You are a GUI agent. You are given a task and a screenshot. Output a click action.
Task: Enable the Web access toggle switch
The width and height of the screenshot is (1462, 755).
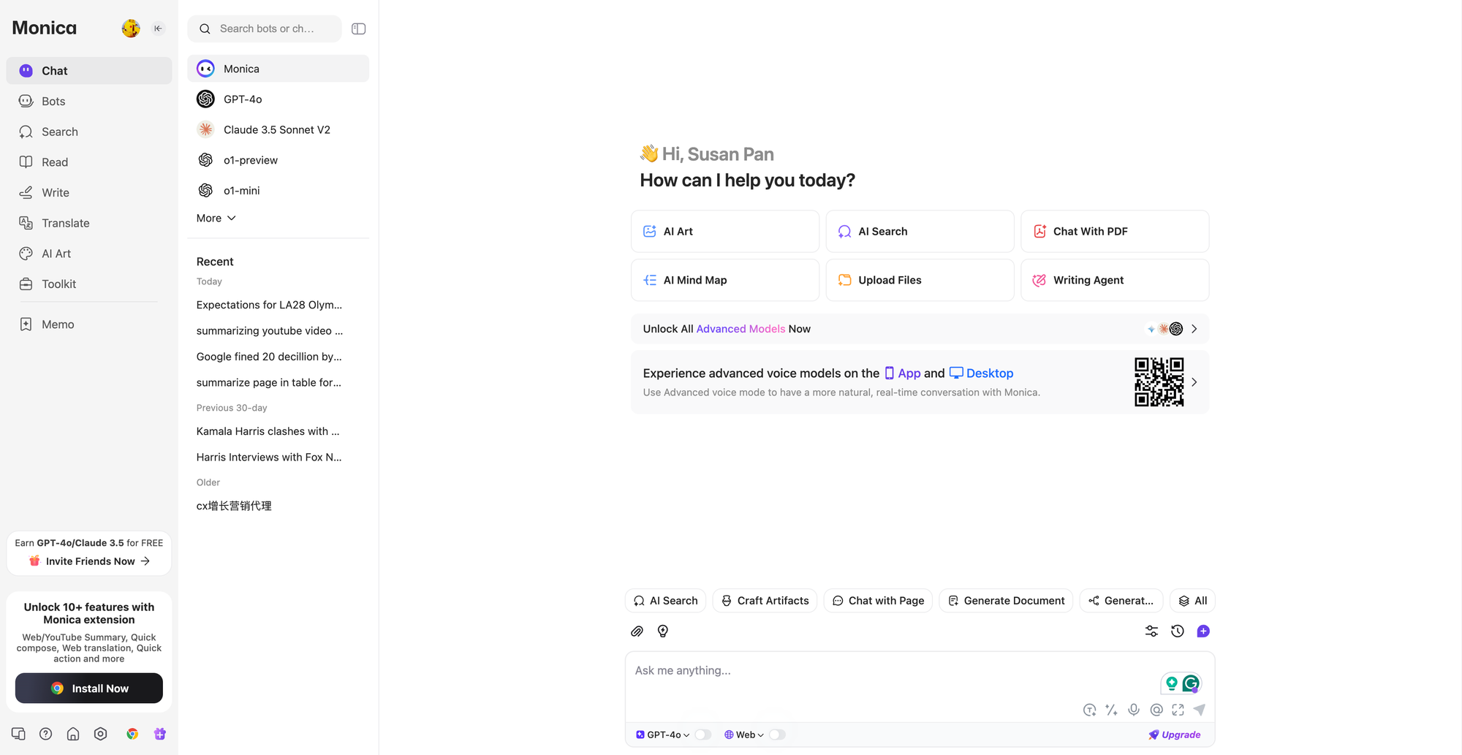tap(777, 735)
